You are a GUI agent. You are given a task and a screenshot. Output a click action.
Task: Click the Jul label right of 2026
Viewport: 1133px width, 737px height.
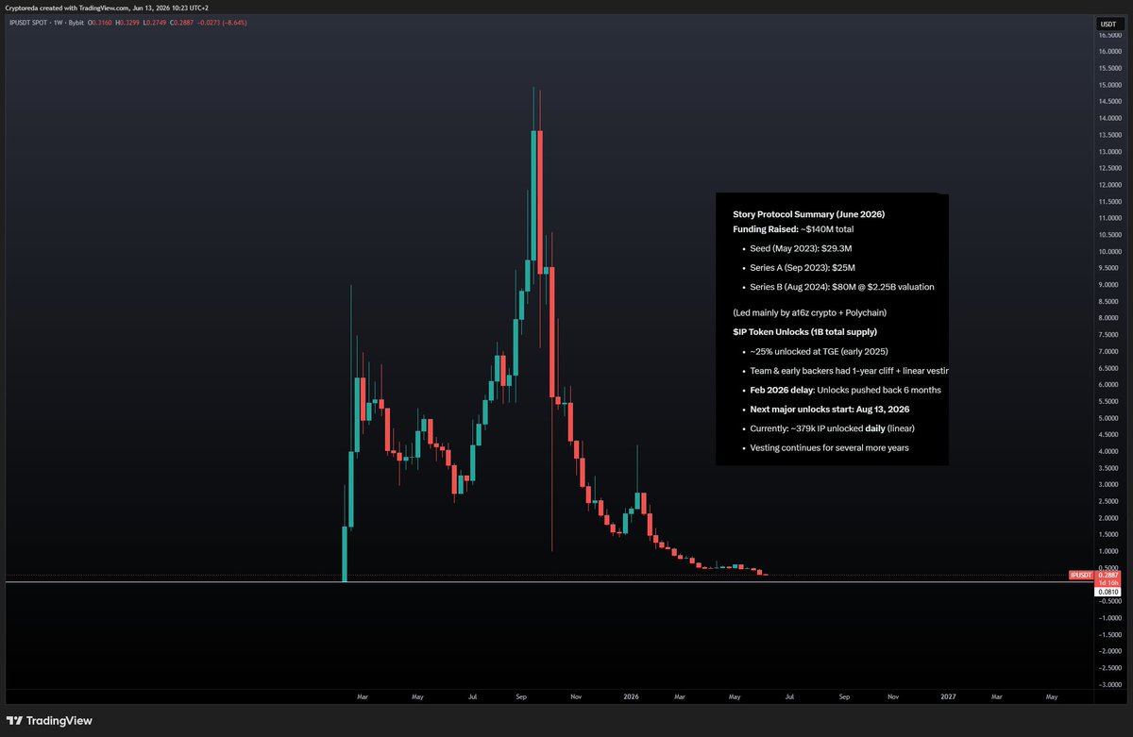789,697
